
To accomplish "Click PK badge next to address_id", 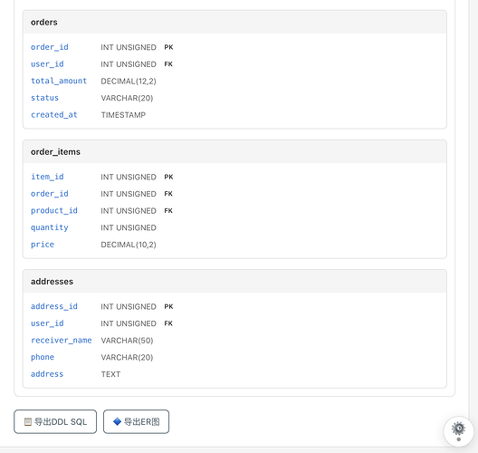I will 168,306.
